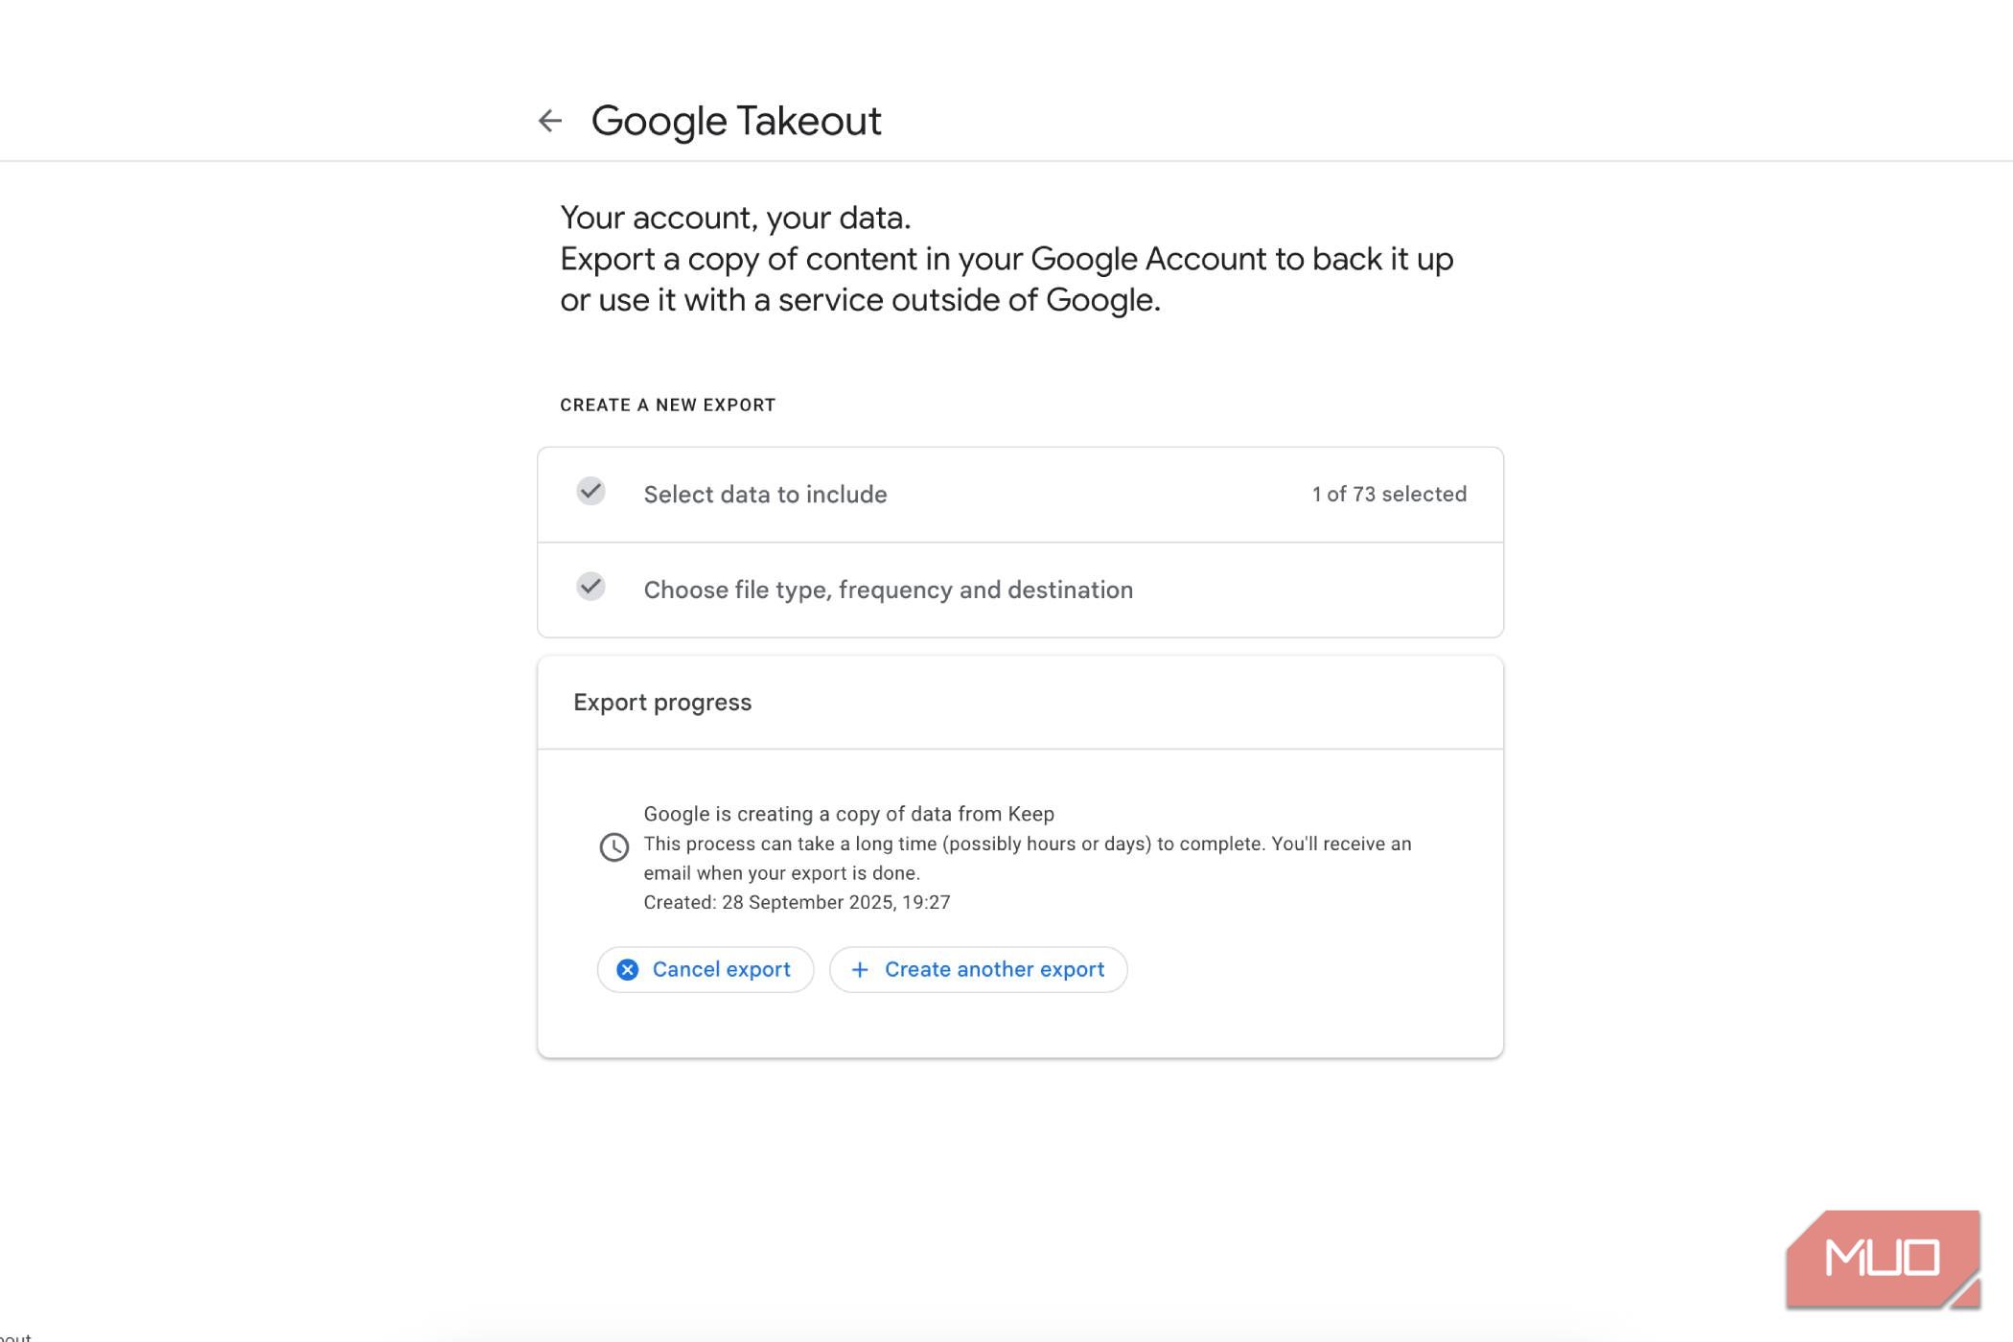Click the Your account, your data intro text
The width and height of the screenshot is (2013, 1342).
pyautogui.click(x=735, y=219)
